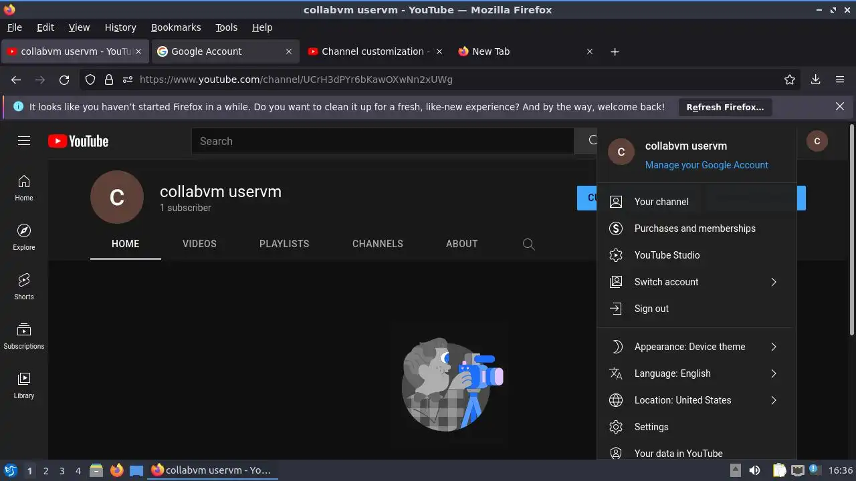Click Sign out in the account menu
The height and width of the screenshot is (481, 856).
tap(696, 309)
